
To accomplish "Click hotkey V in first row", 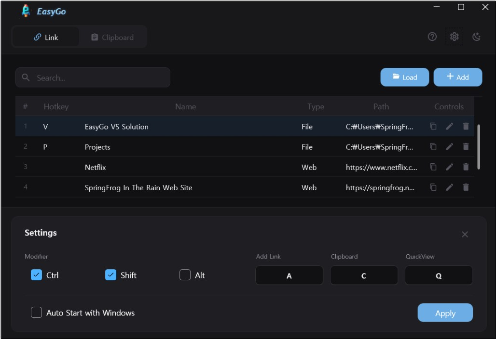I will coord(45,127).
